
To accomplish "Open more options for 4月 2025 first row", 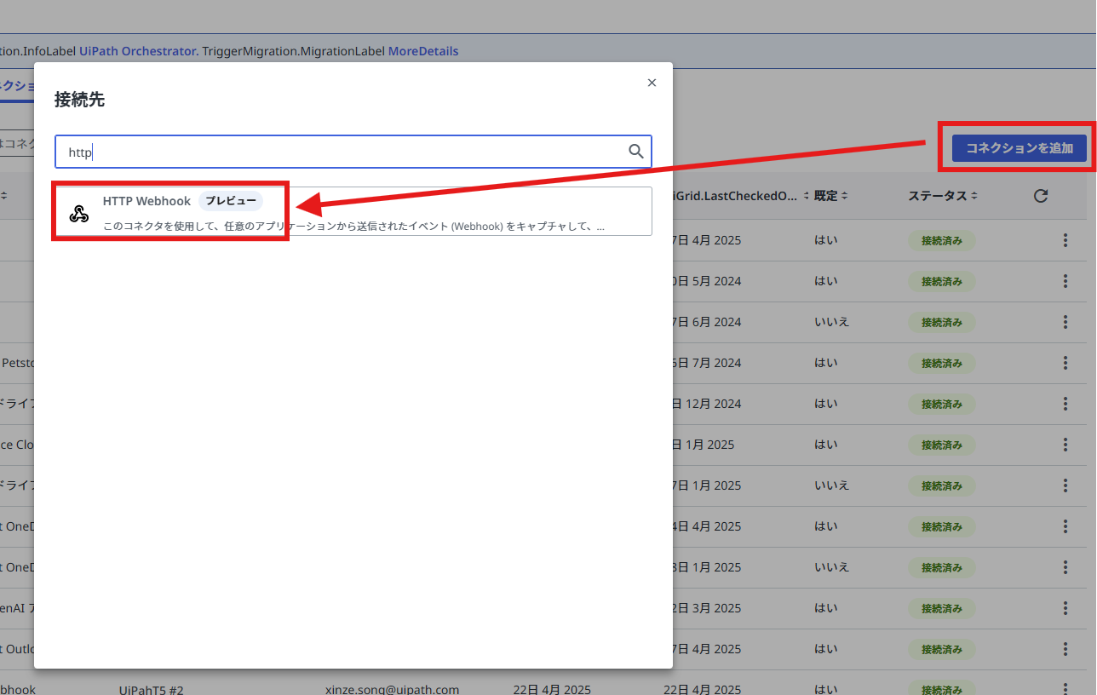I will [1065, 240].
